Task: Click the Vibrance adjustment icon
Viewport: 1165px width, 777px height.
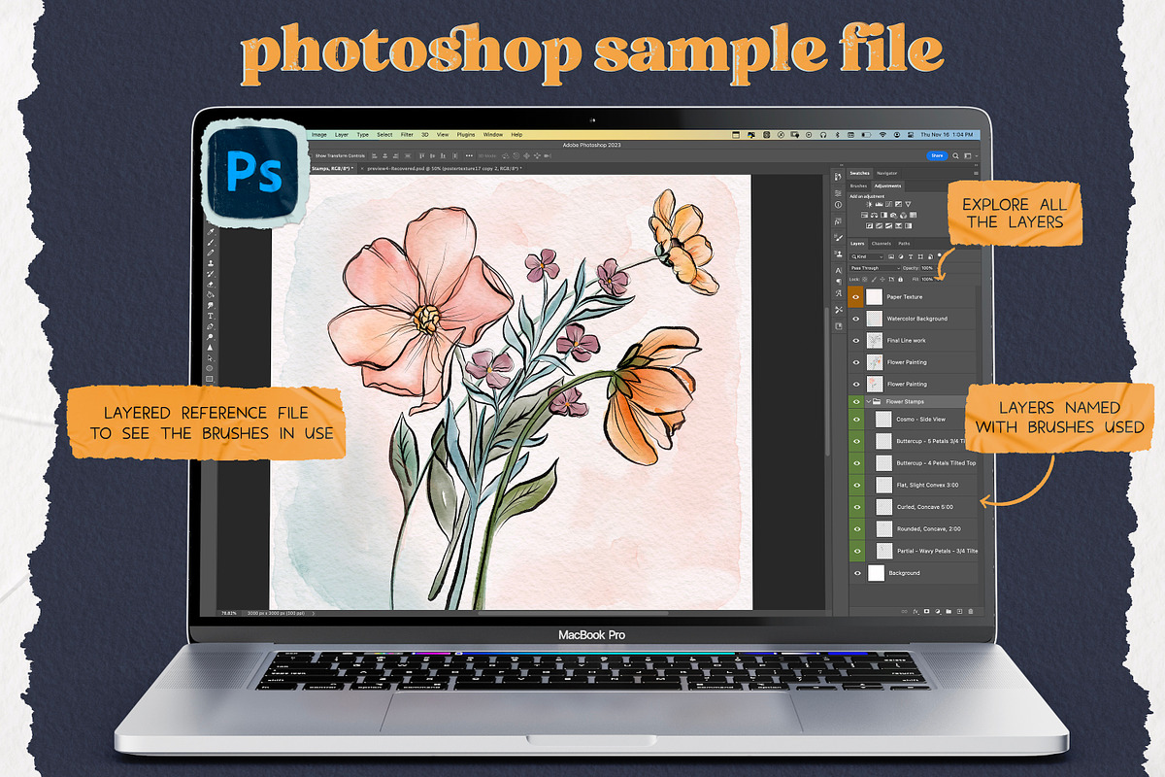Action: pyautogui.click(x=908, y=204)
